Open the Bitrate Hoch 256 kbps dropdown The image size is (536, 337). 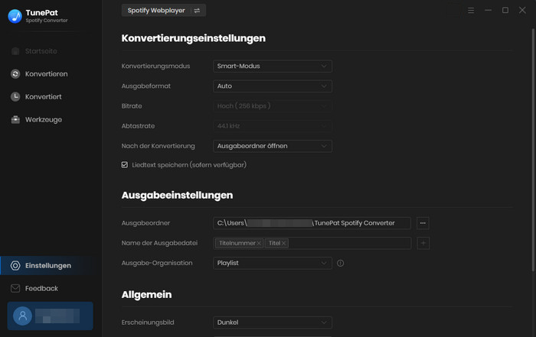[x=273, y=106]
